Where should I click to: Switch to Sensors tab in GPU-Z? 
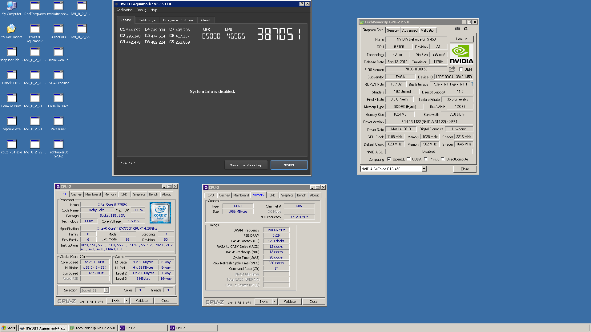[x=393, y=30]
